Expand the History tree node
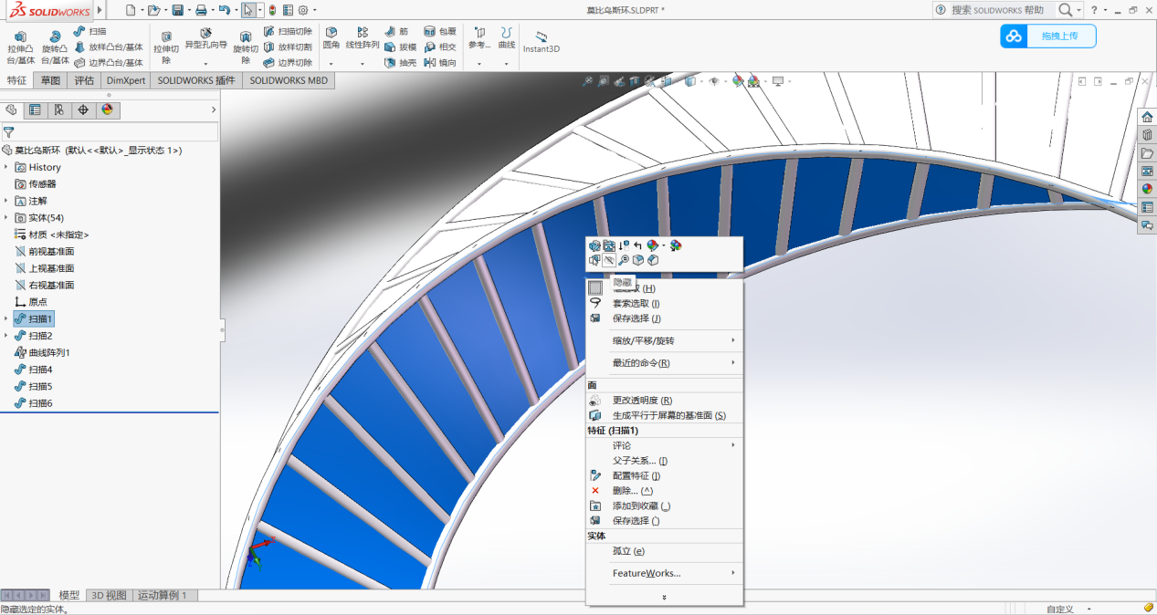The width and height of the screenshot is (1157, 615). tap(6, 167)
